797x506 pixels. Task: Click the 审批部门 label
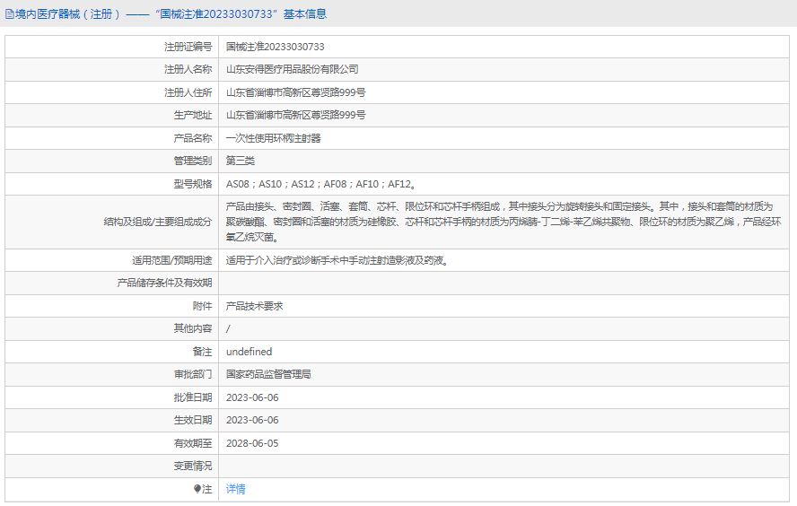click(x=193, y=374)
